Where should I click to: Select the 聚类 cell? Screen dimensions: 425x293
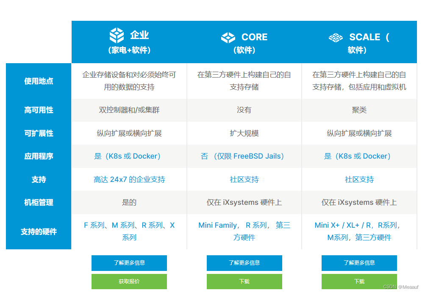point(359,110)
